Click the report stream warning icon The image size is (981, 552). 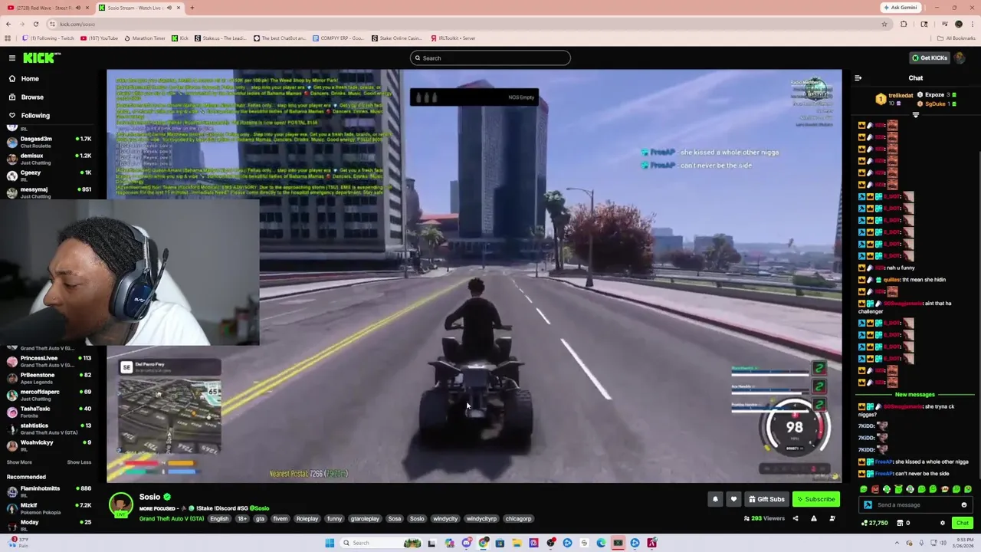(x=813, y=519)
